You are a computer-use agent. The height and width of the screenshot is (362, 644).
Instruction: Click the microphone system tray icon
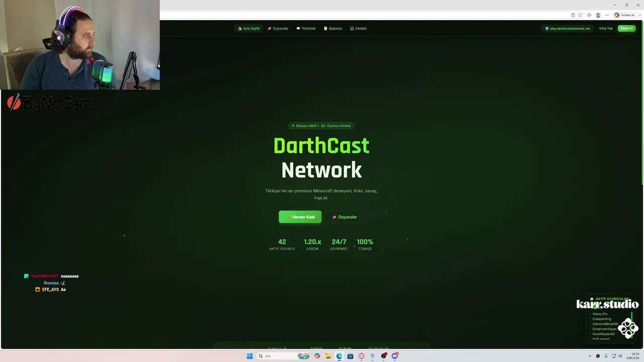tap(606, 356)
